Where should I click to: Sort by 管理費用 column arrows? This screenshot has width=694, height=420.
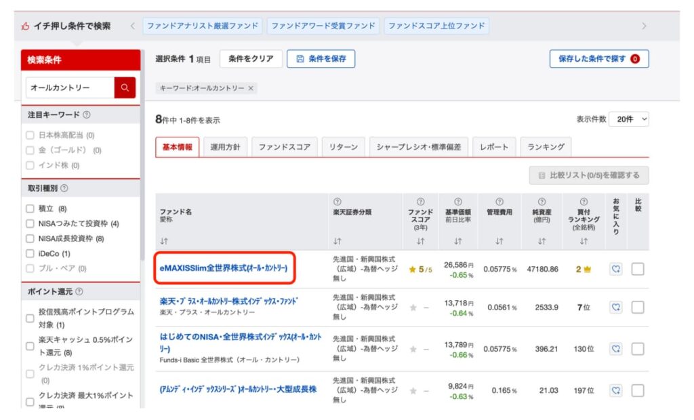tap(499, 241)
